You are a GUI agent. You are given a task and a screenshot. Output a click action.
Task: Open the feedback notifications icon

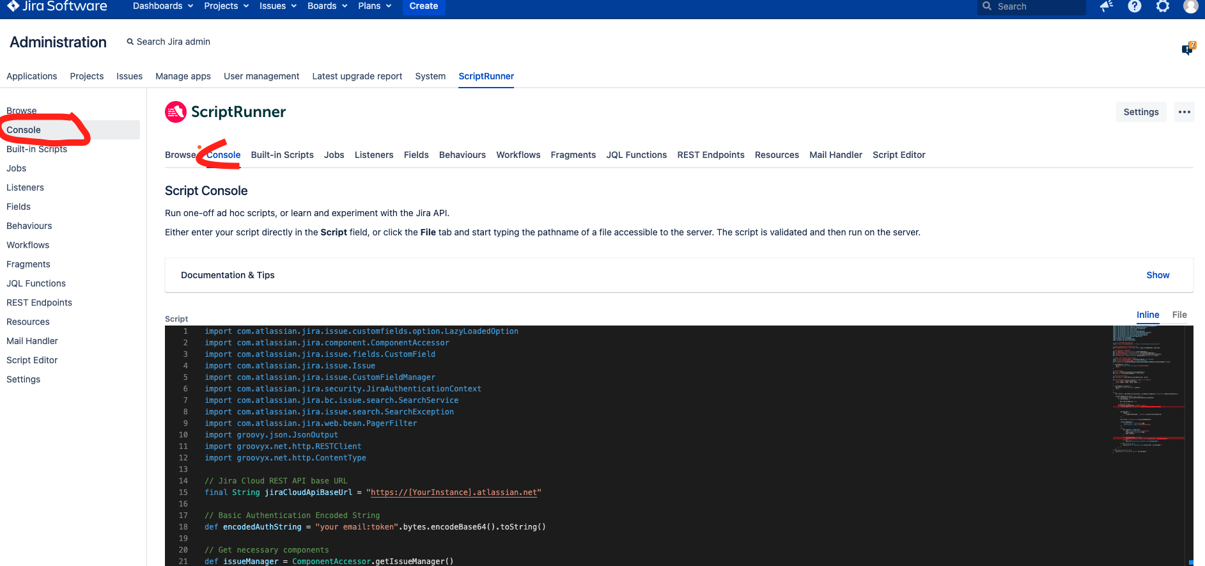click(1106, 6)
